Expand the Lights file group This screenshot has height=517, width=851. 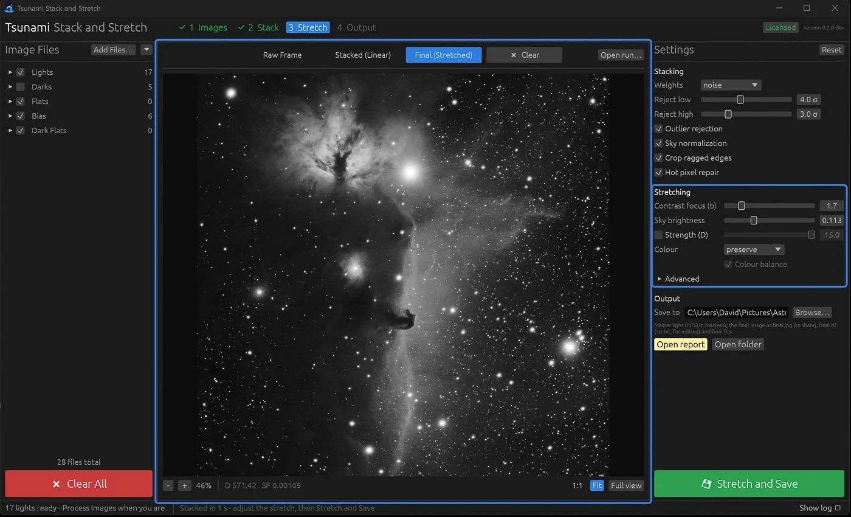[10, 72]
